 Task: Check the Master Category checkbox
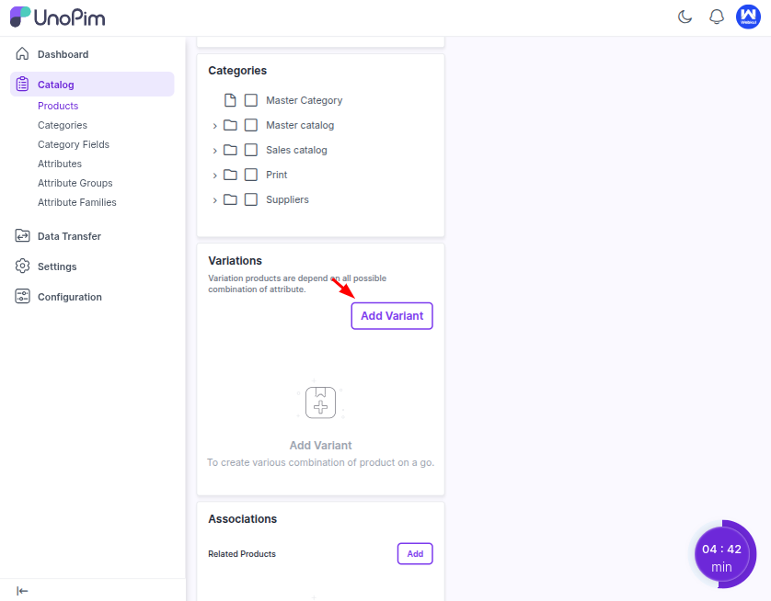click(251, 100)
